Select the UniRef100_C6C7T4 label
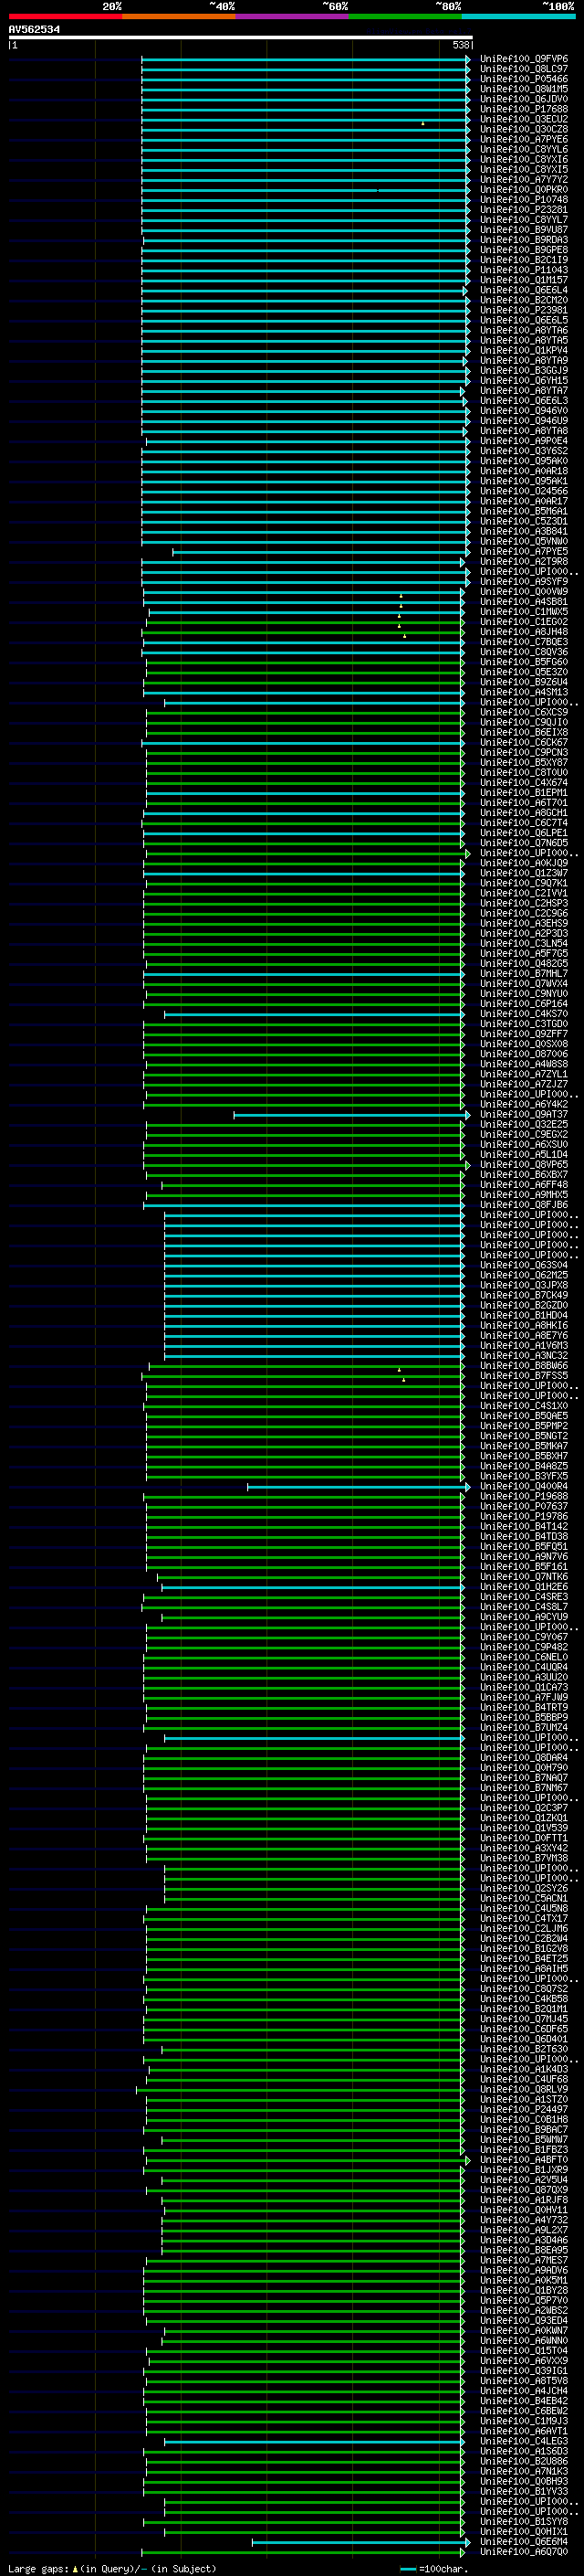 (523, 822)
